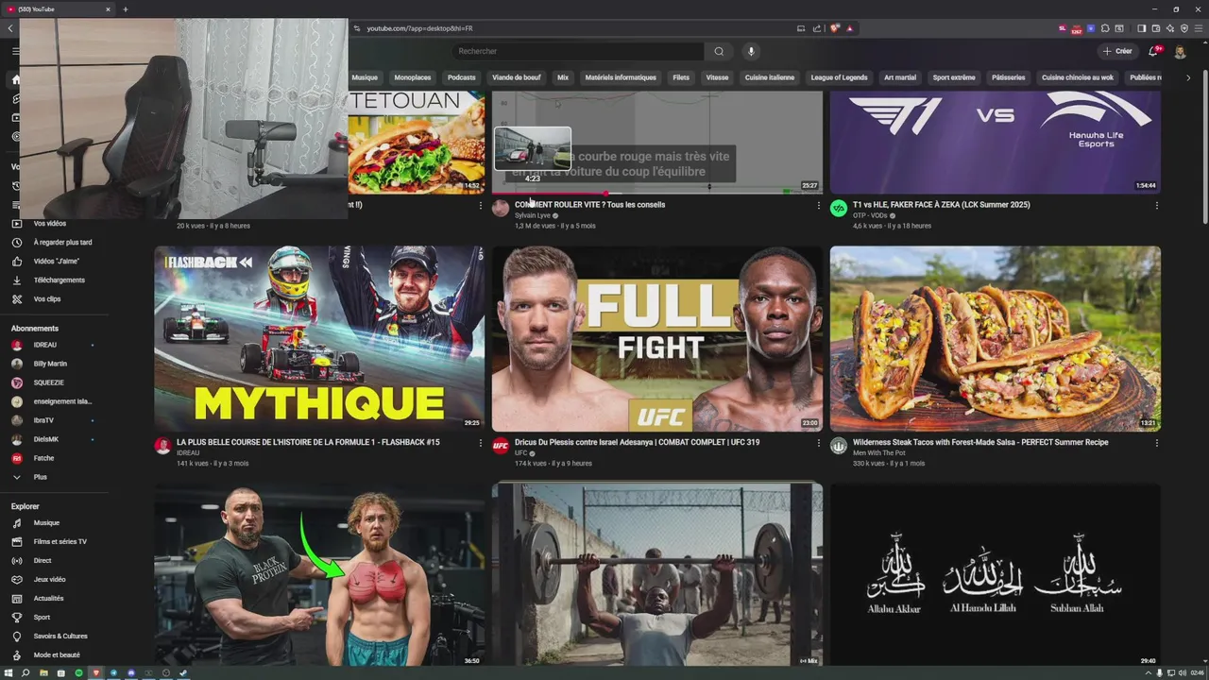
Task: Open a new browser tab
Action: click(x=126, y=9)
